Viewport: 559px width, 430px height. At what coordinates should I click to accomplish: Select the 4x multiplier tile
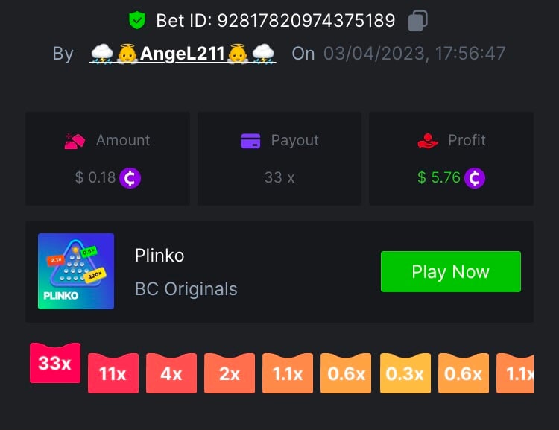171,373
